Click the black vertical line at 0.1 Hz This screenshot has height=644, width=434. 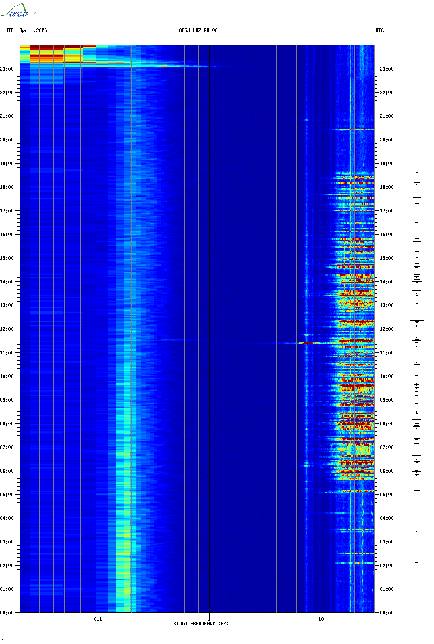[x=98, y=315]
